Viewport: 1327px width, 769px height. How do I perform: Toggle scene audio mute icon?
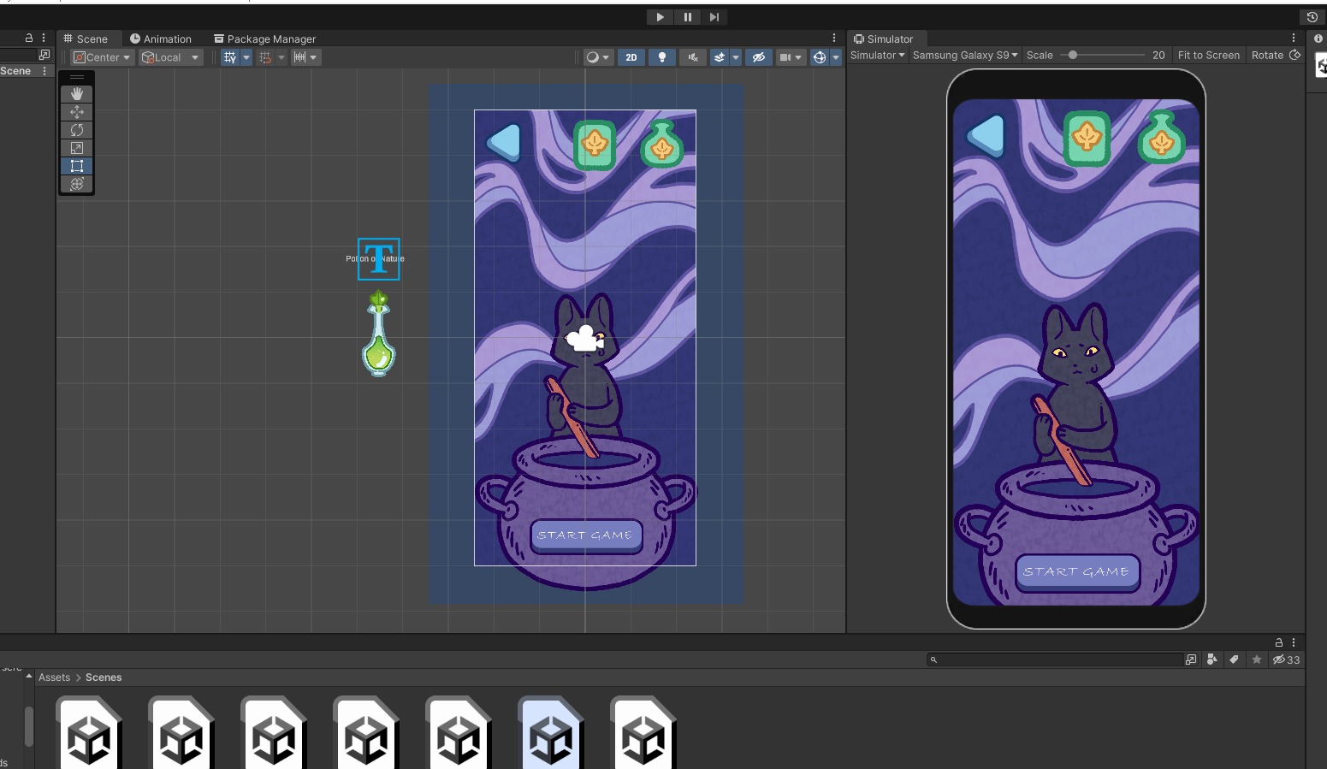coord(693,57)
